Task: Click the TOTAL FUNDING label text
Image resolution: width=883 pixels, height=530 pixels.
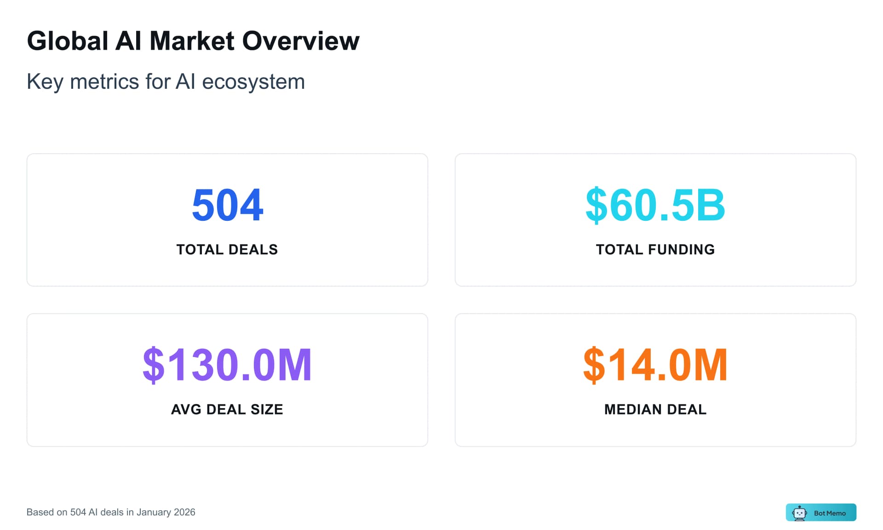Action: tap(655, 249)
